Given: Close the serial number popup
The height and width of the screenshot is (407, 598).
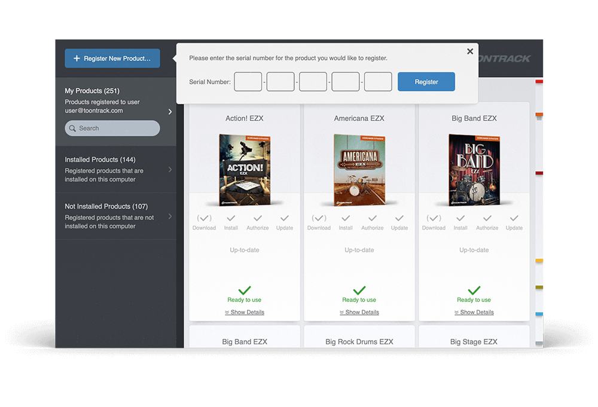Looking at the screenshot, I should [470, 52].
